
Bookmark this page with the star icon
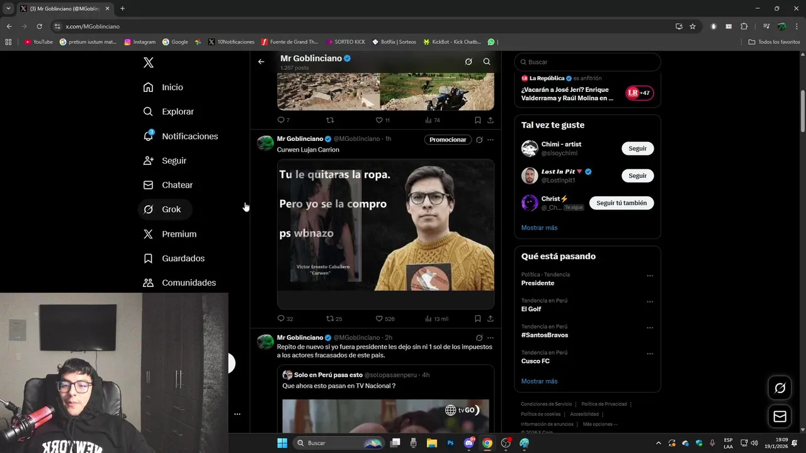693,26
